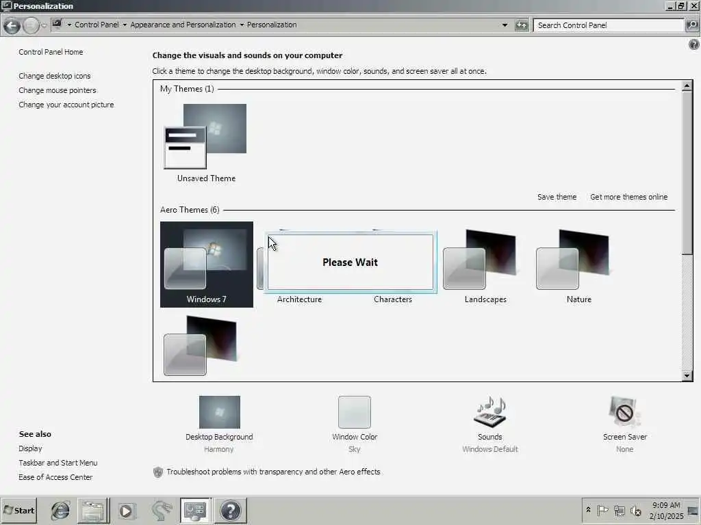Click Troubleshoot problems with transparency link
This screenshot has height=525, width=701.
273,472
